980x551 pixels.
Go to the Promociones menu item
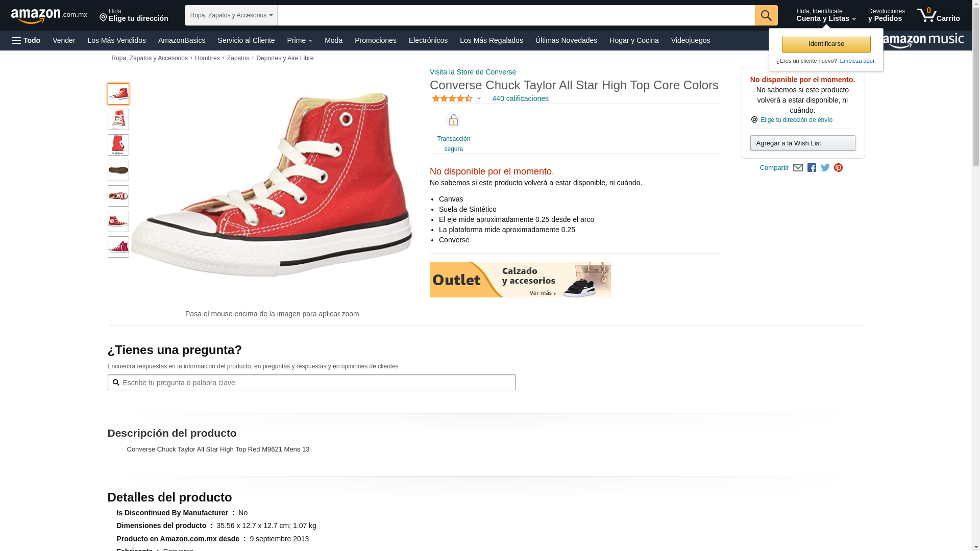[x=376, y=40]
